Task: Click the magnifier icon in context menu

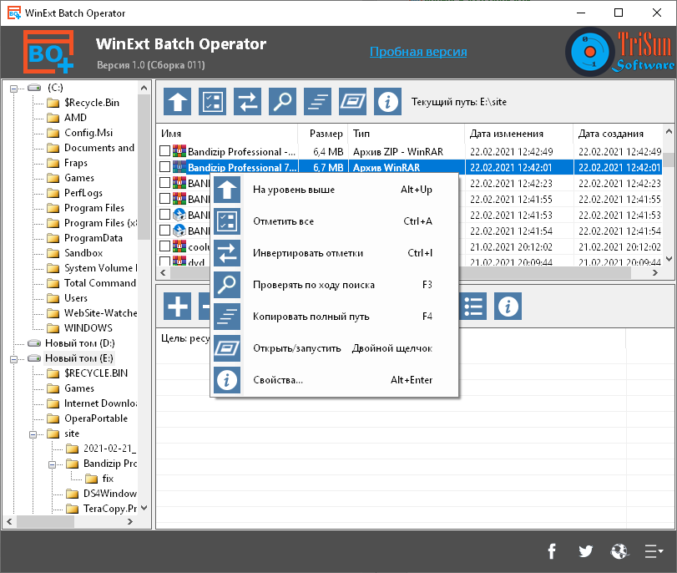Action: (227, 284)
